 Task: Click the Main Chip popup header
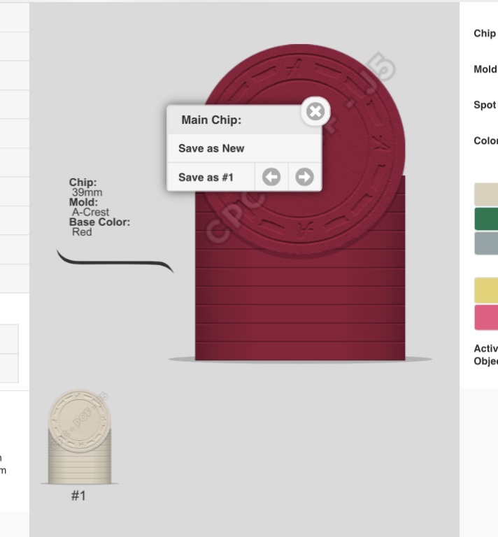tap(211, 120)
